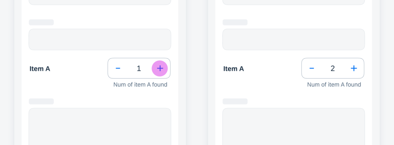The image size is (394, 145).
Task: Click the cut-off top field in first card
Action: 100,2
